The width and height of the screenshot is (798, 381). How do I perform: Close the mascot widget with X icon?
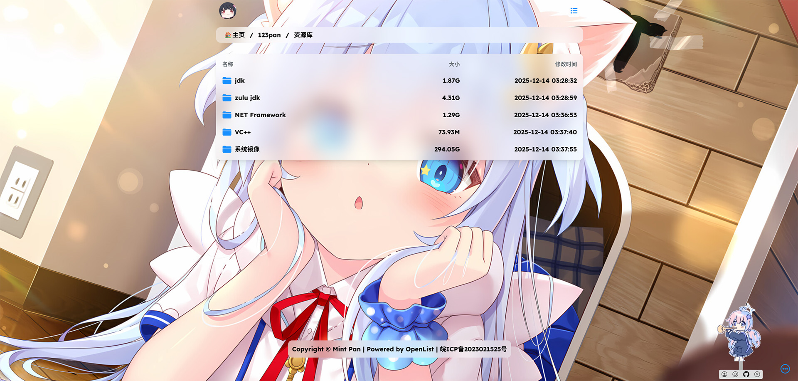click(757, 374)
